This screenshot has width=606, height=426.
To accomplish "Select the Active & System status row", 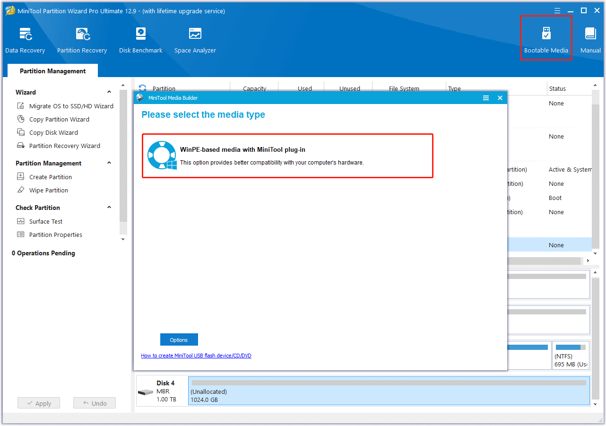I will [x=570, y=169].
